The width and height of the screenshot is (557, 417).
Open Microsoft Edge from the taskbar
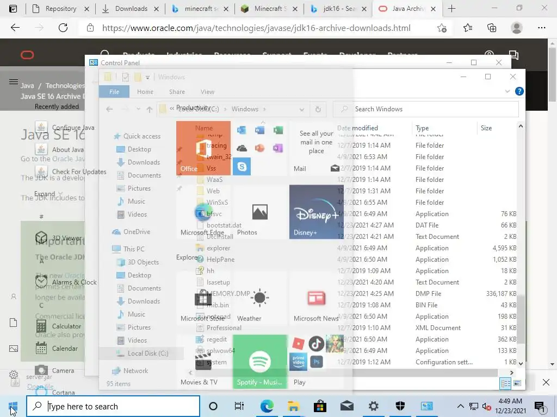[x=267, y=406]
